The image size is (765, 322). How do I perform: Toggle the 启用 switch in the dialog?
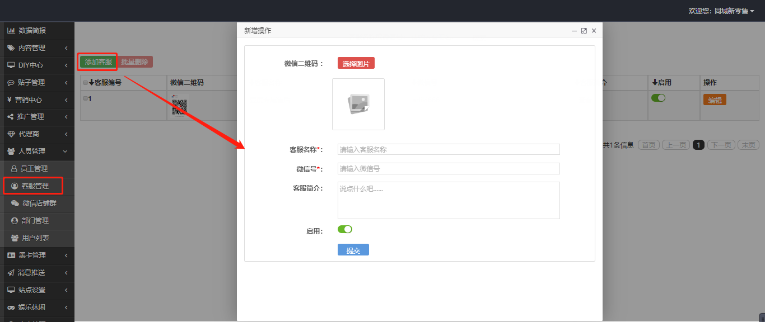coord(345,229)
